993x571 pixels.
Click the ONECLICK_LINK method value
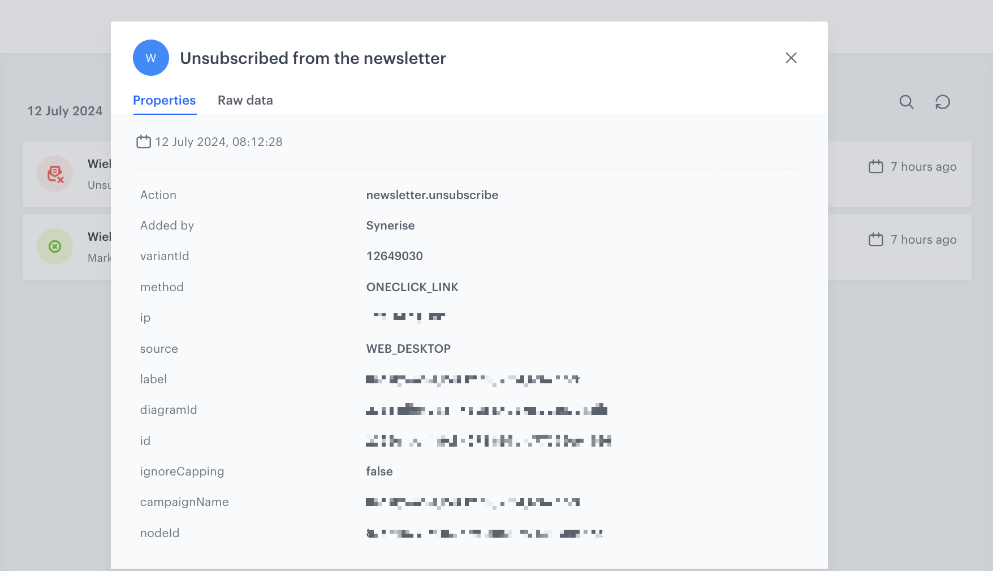412,287
